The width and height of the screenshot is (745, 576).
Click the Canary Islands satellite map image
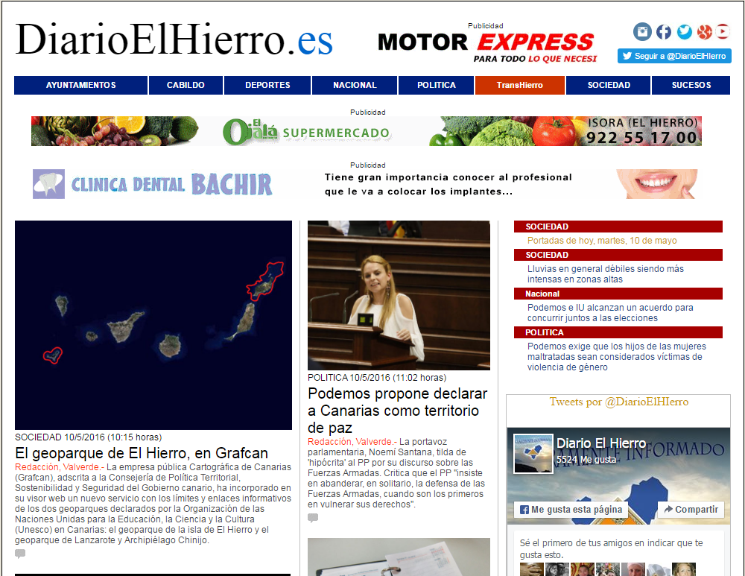[153, 325]
